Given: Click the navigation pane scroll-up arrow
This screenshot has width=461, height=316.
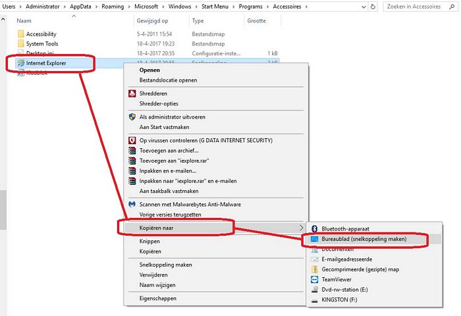Looking at the screenshot, I should click(x=3, y=19).
